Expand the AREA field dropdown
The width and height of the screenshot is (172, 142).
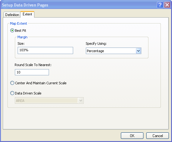[81, 101]
